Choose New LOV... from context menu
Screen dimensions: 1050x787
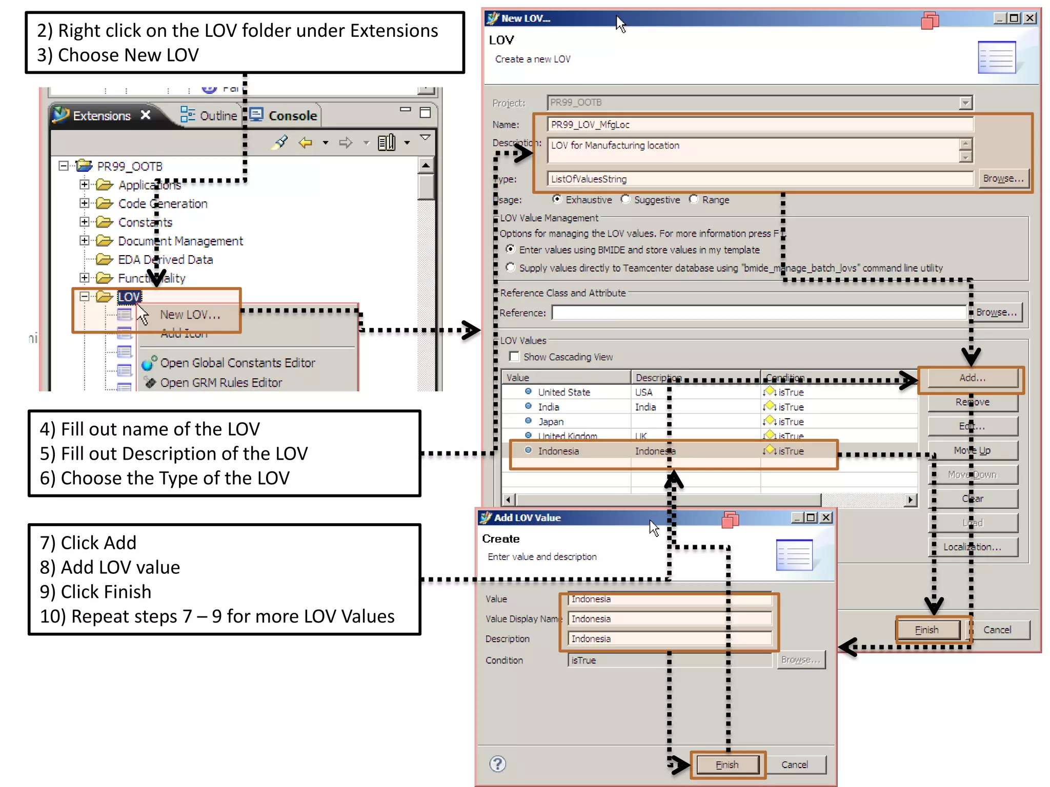click(x=190, y=315)
